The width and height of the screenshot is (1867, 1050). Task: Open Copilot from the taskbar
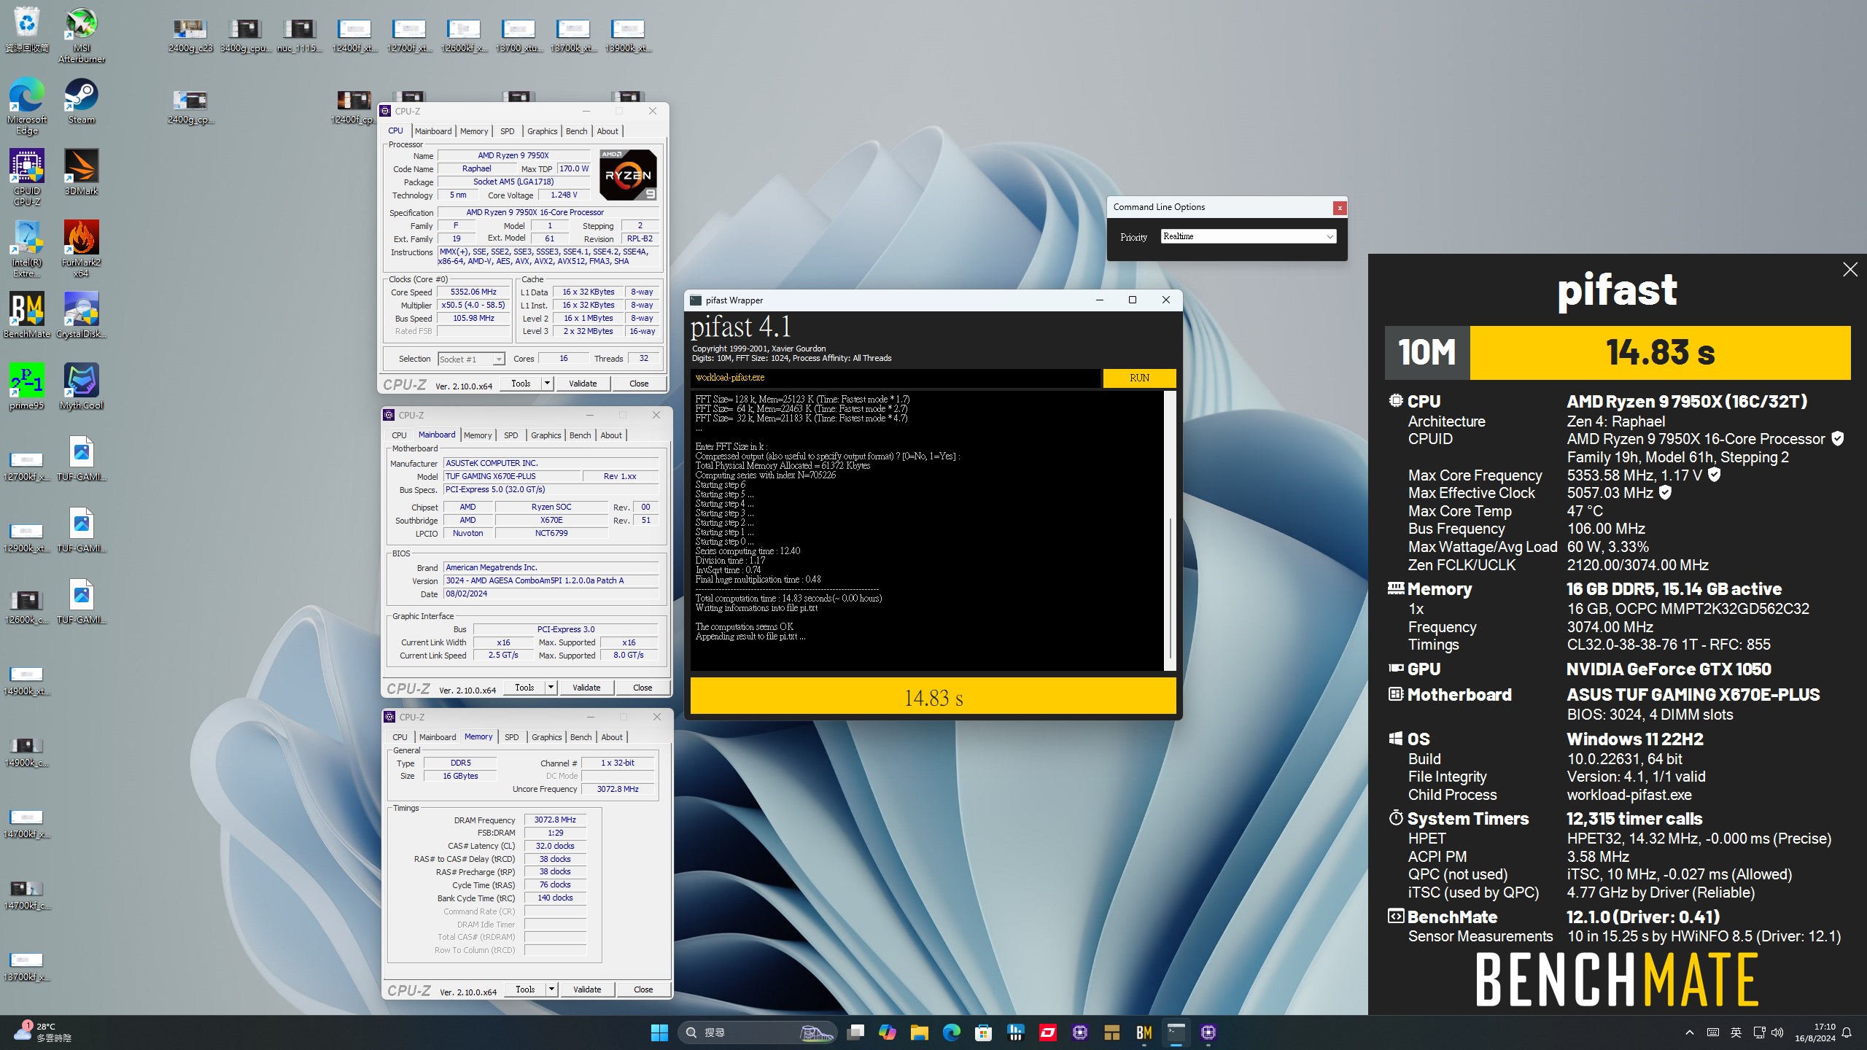888,1032
